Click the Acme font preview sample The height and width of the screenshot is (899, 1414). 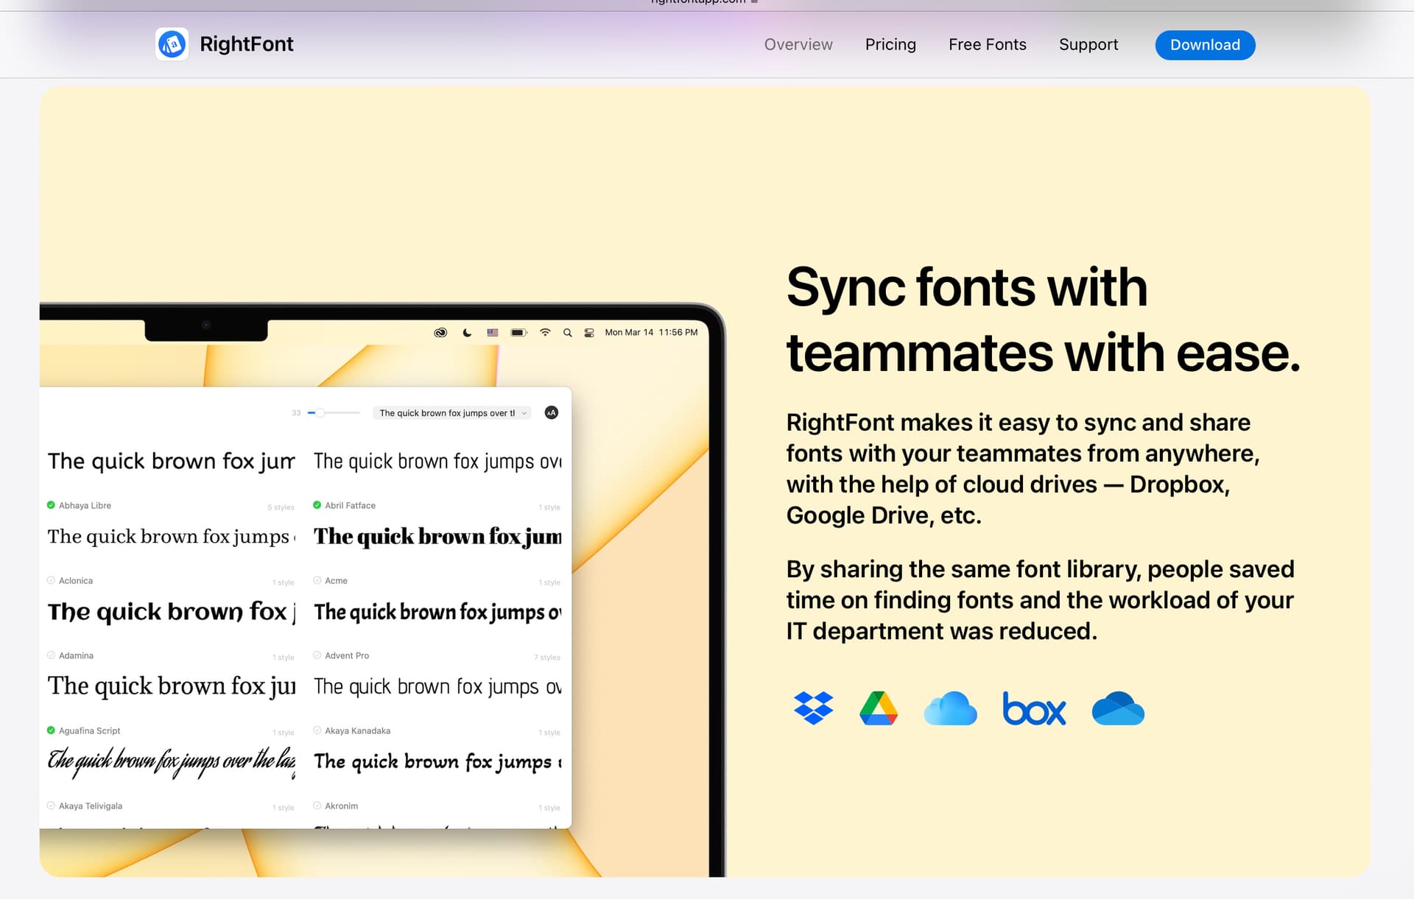[x=437, y=612]
